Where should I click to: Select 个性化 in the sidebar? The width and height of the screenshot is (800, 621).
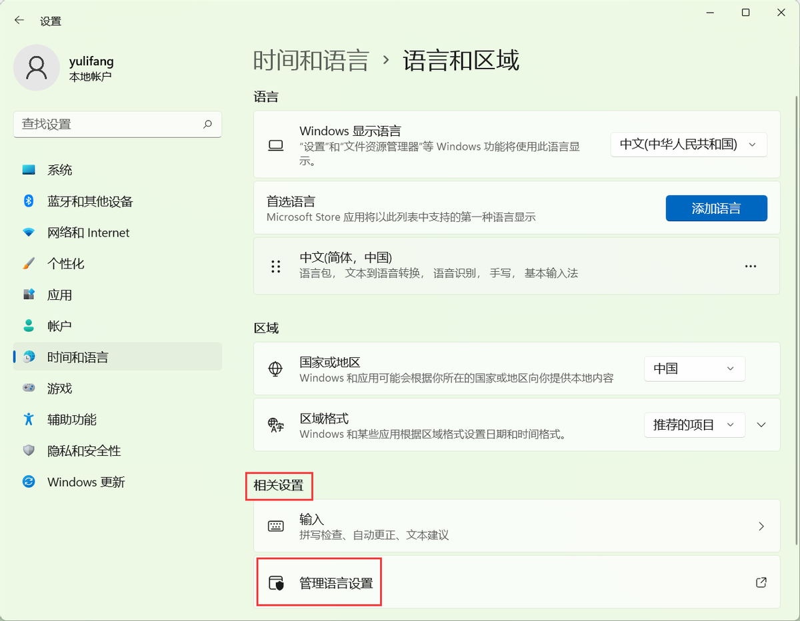[x=117, y=264]
